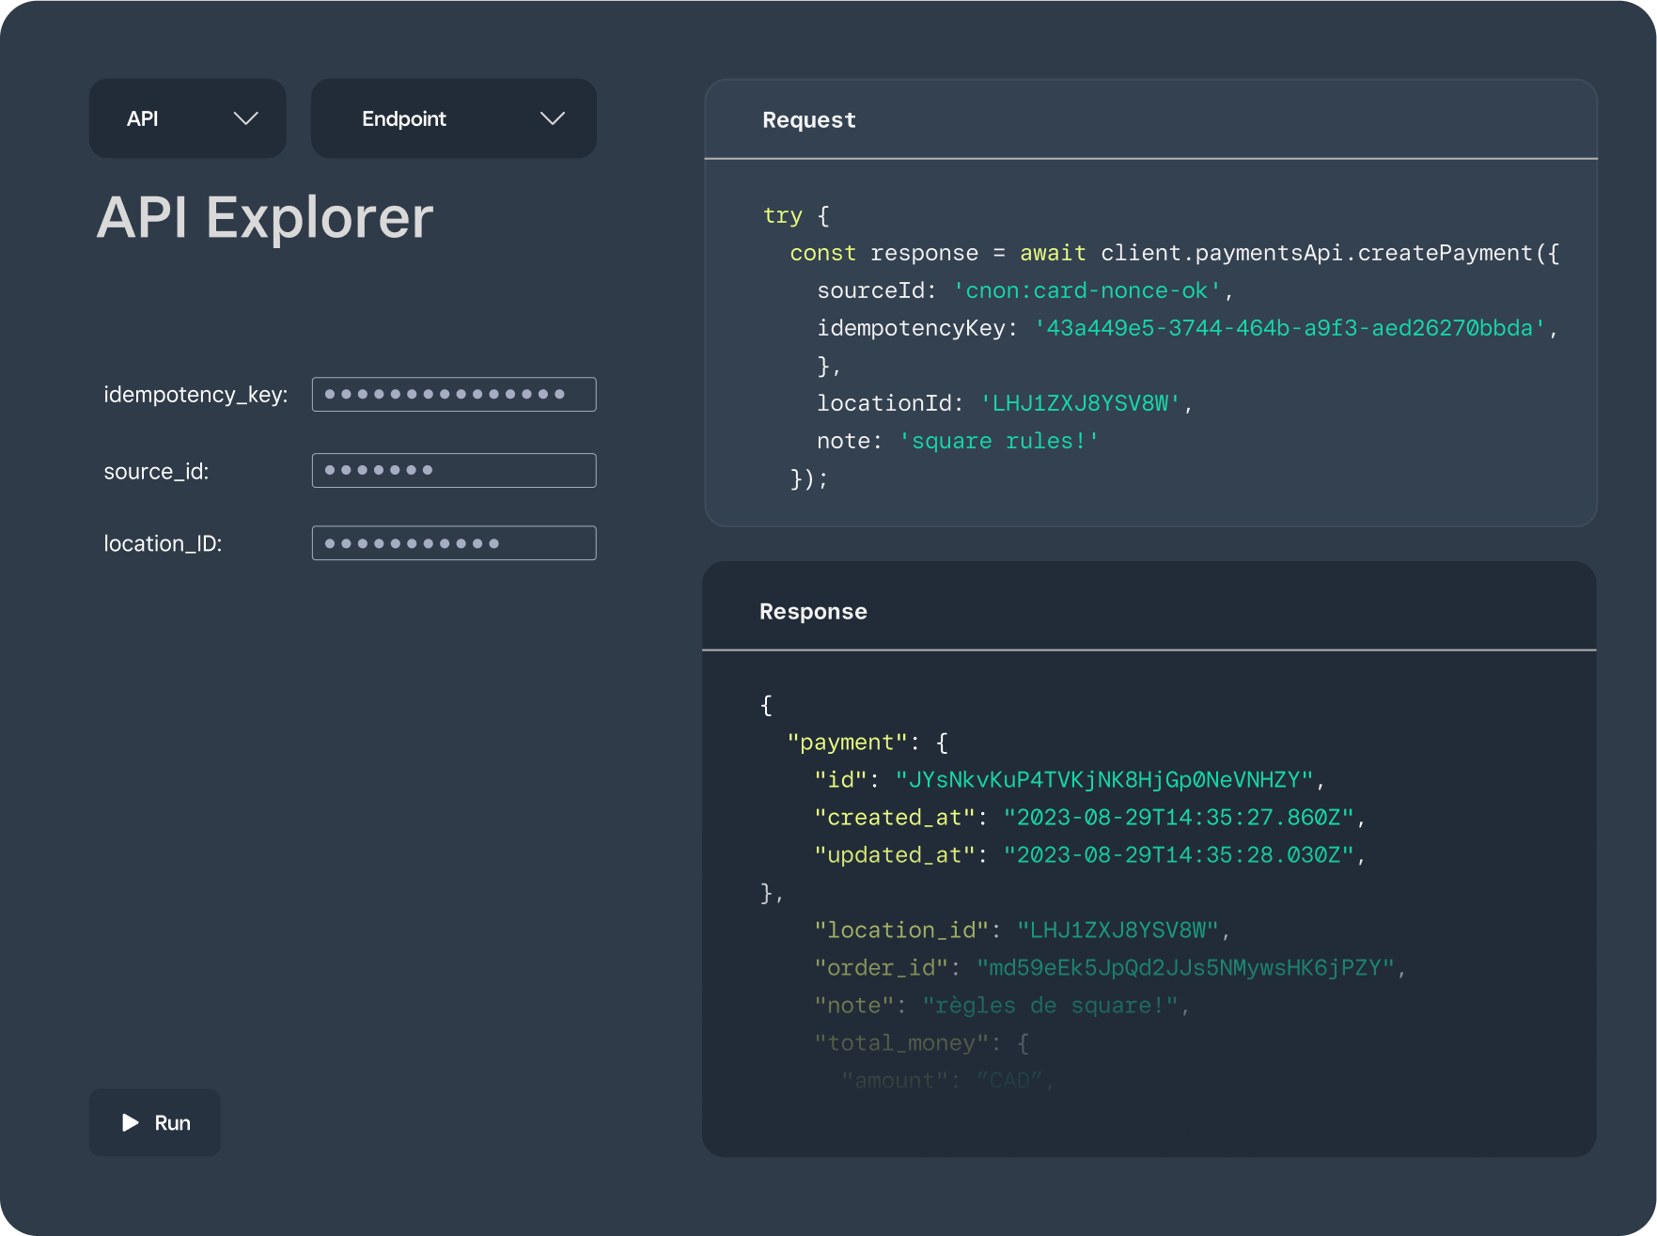Image resolution: width=1657 pixels, height=1236 pixels.
Task: Click the payment id value in the Response
Action: point(1109,778)
